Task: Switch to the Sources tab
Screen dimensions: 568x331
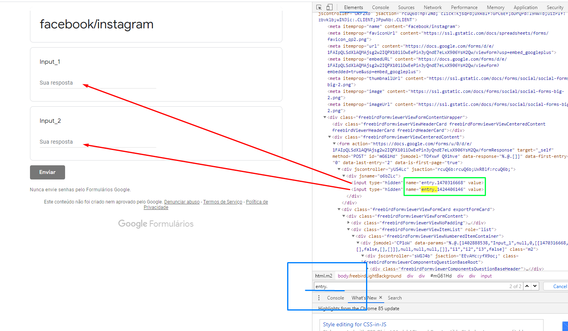Action: tap(406, 7)
